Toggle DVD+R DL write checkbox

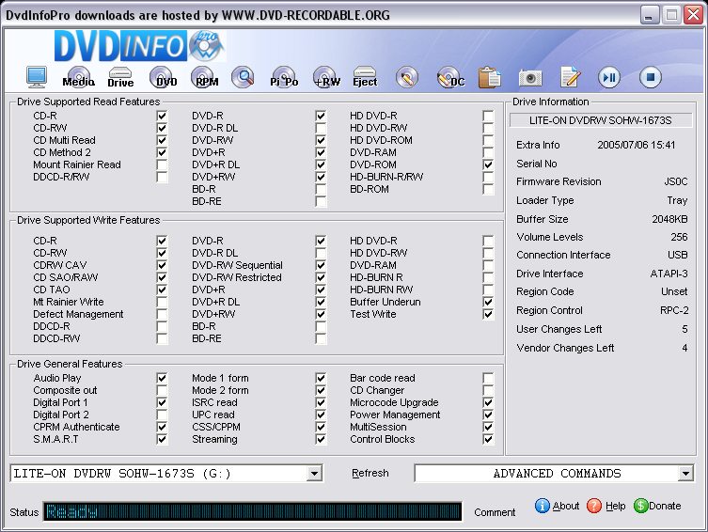(x=321, y=302)
